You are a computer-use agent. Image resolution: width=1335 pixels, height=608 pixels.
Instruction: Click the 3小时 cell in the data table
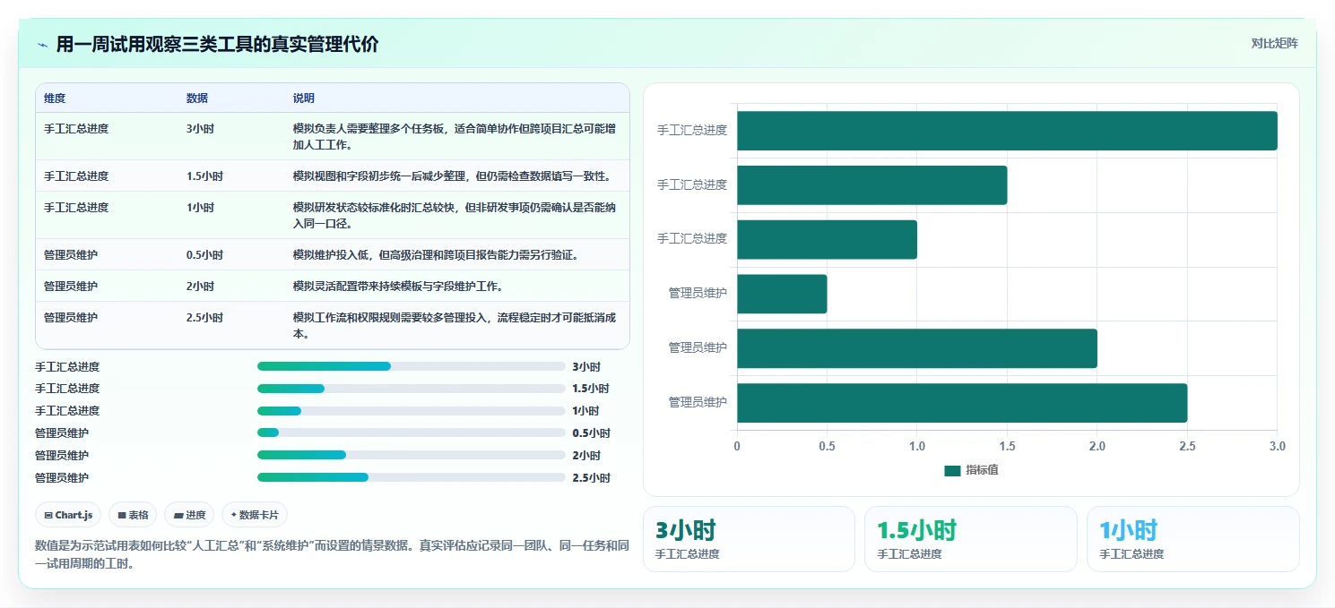200,129
